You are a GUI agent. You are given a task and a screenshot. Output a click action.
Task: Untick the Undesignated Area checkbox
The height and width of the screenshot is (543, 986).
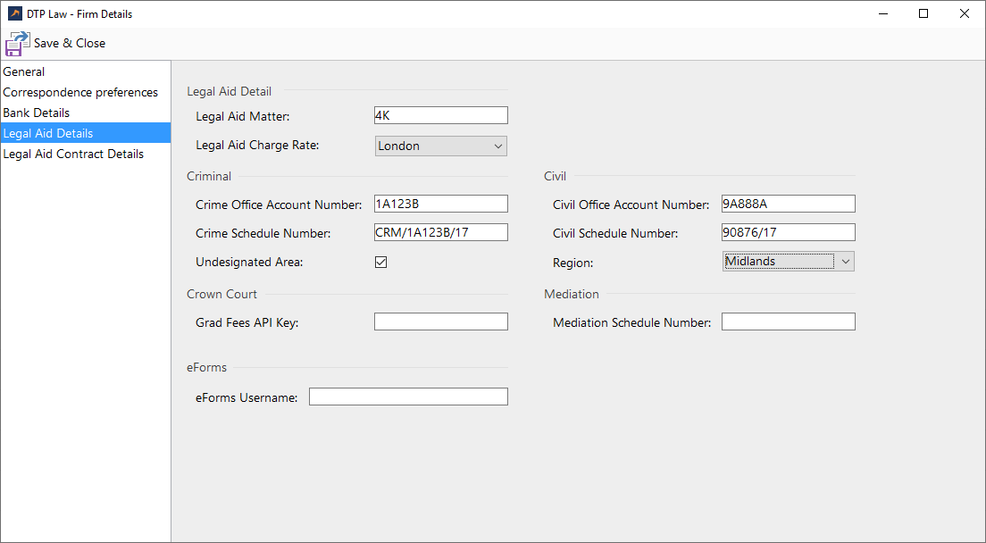click(380, 262)
